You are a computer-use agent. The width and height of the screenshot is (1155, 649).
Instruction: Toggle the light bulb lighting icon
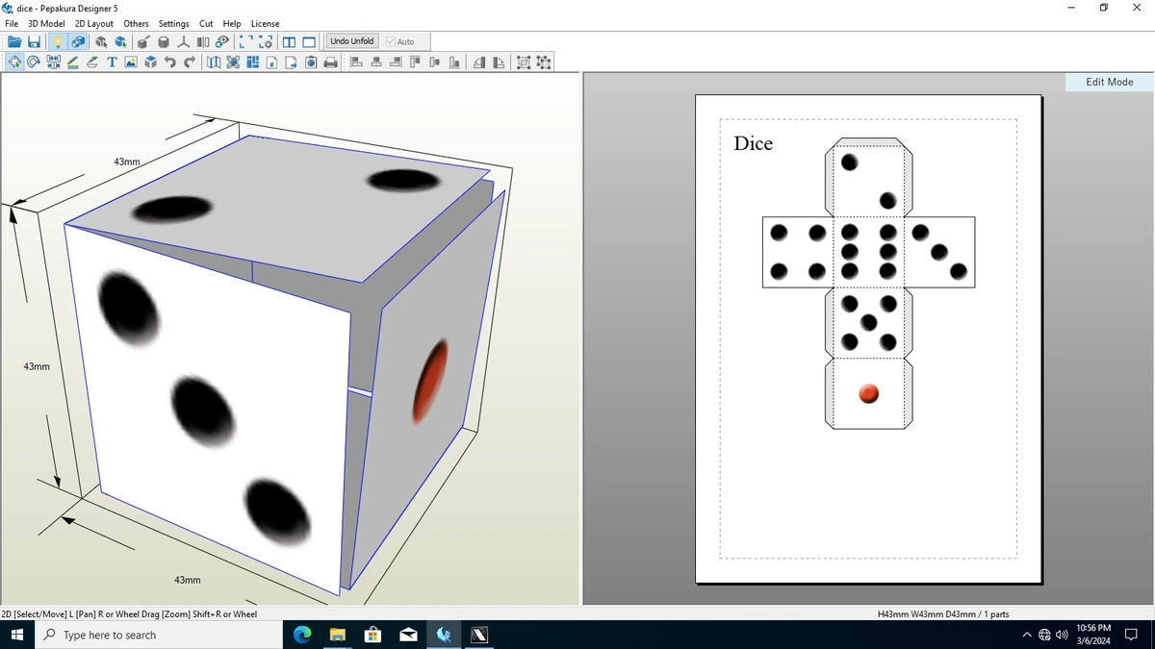(58, 41)
